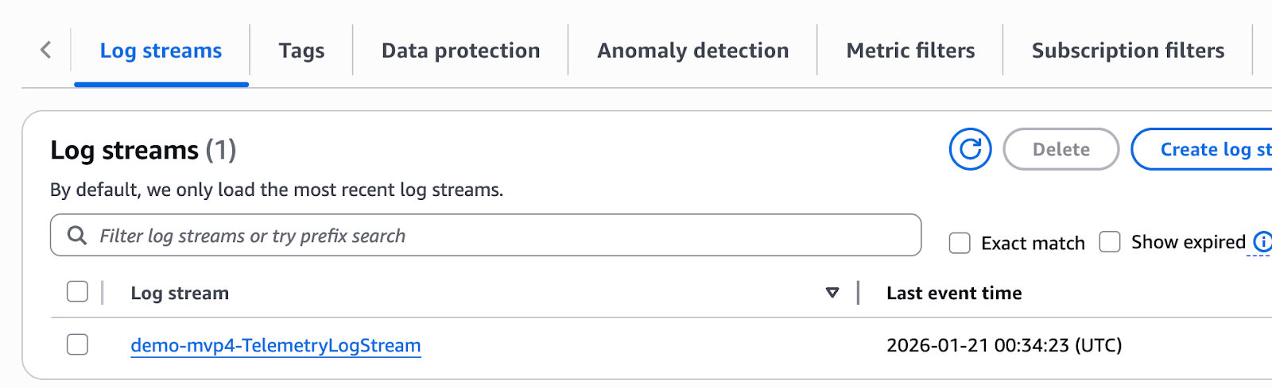The height and width of the screenshot is (388, 1272).
Task: Switch to Data protection tab
Action: (460, 51)
